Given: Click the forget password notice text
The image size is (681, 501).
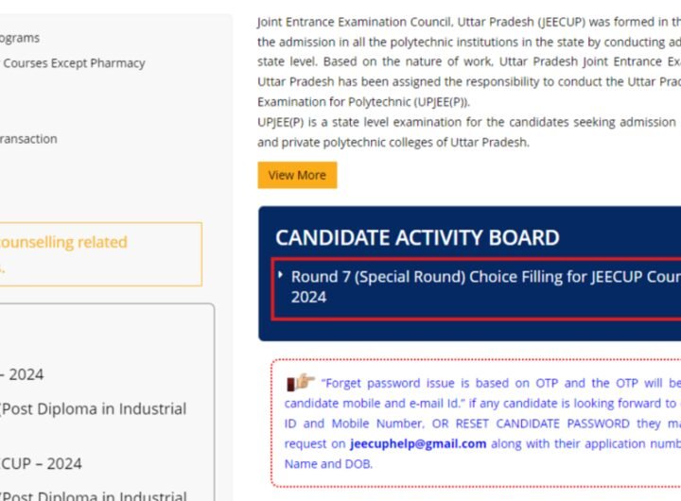Looking at the screenshot, I should (482, 423).
